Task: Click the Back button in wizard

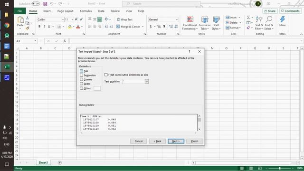Action: pos(157,141)
